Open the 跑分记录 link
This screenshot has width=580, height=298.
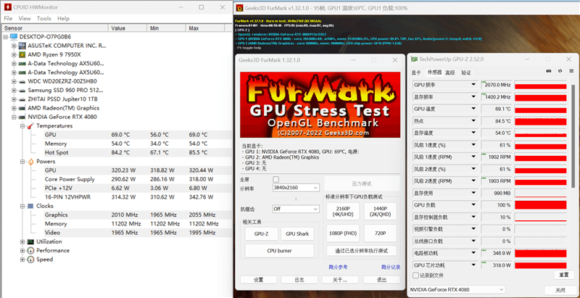click(391, 267)
